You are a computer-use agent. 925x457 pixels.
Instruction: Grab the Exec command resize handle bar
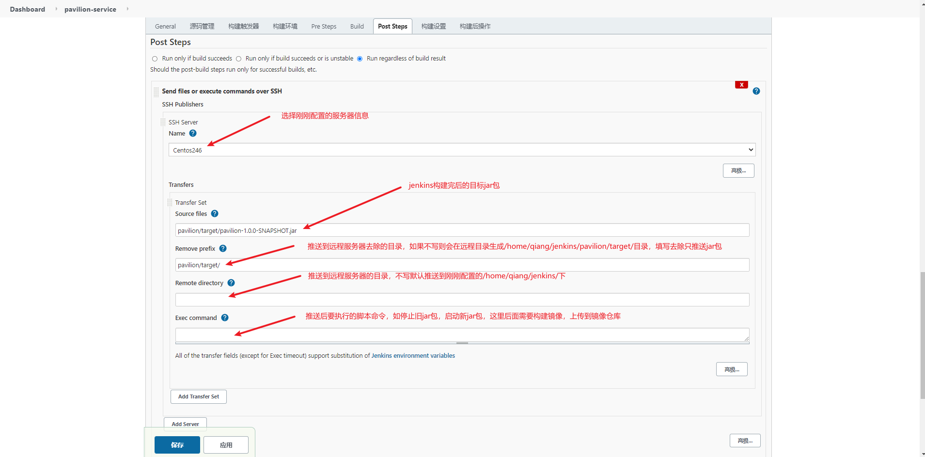462,343
